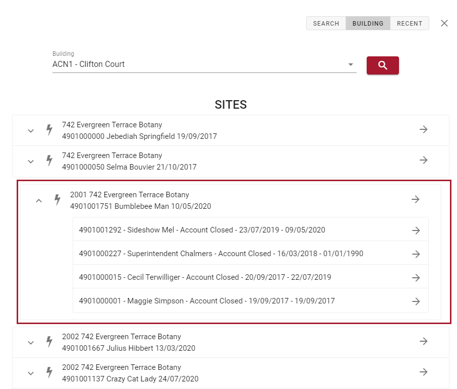457x389 pixels.
Task: Close the site search dialog
Action: coord(444,23)
